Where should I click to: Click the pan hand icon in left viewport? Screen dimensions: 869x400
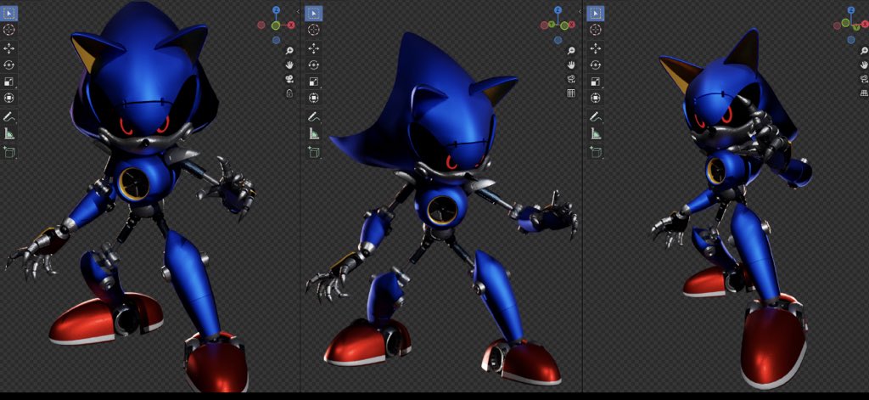click(289, 65)
